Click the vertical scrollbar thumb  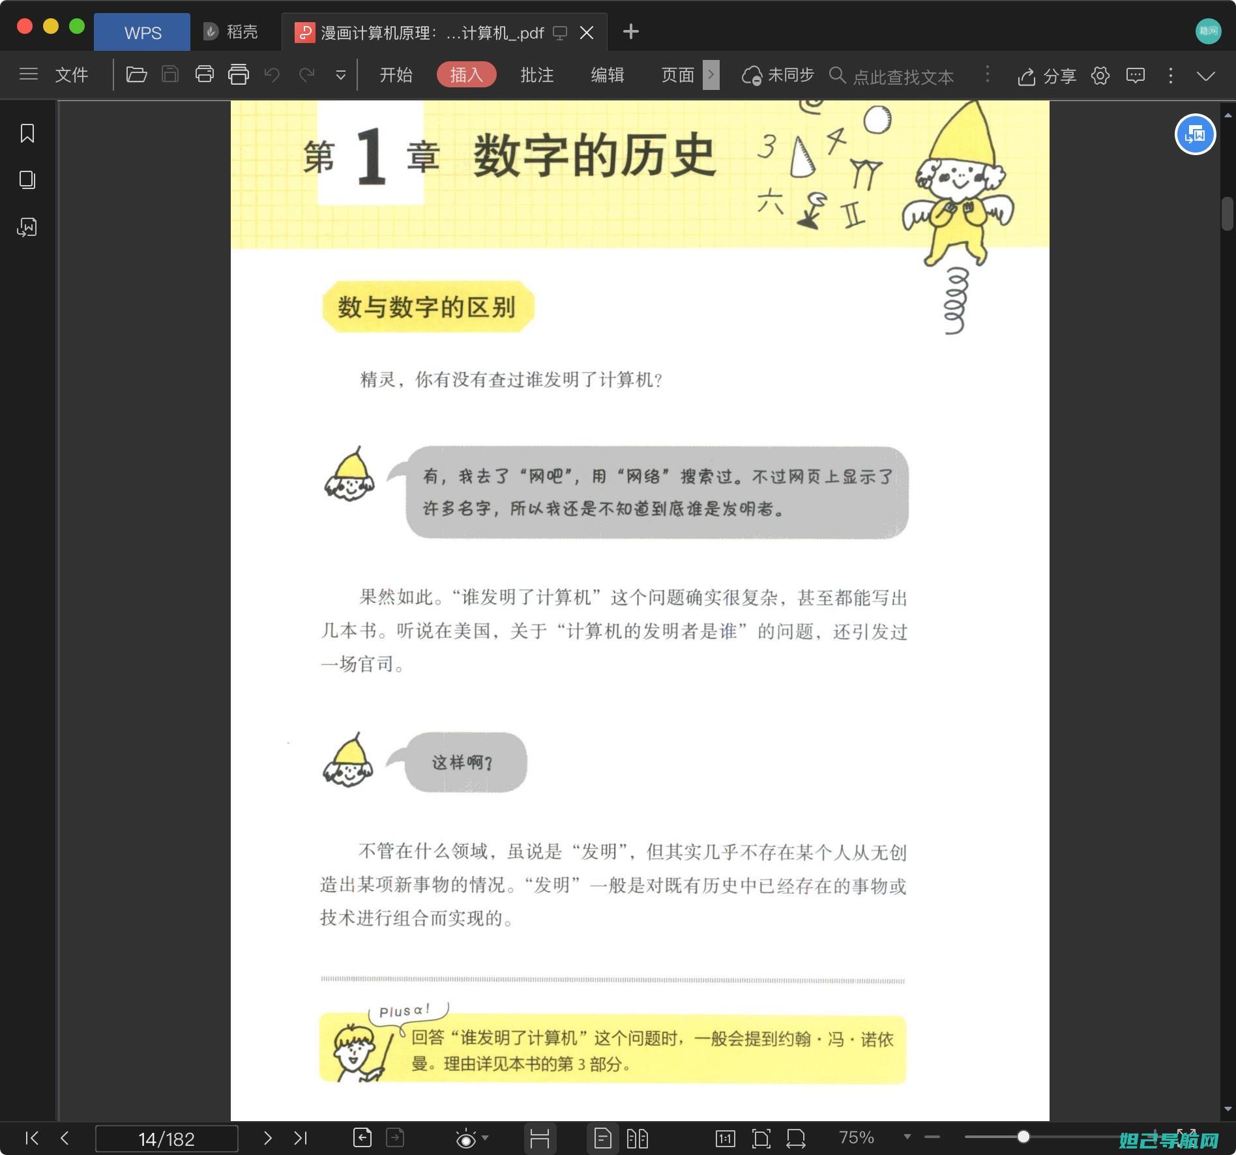1227,214
